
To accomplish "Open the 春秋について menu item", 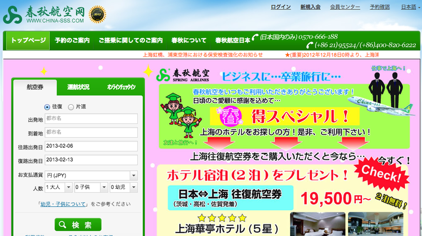I will point(189,41).
